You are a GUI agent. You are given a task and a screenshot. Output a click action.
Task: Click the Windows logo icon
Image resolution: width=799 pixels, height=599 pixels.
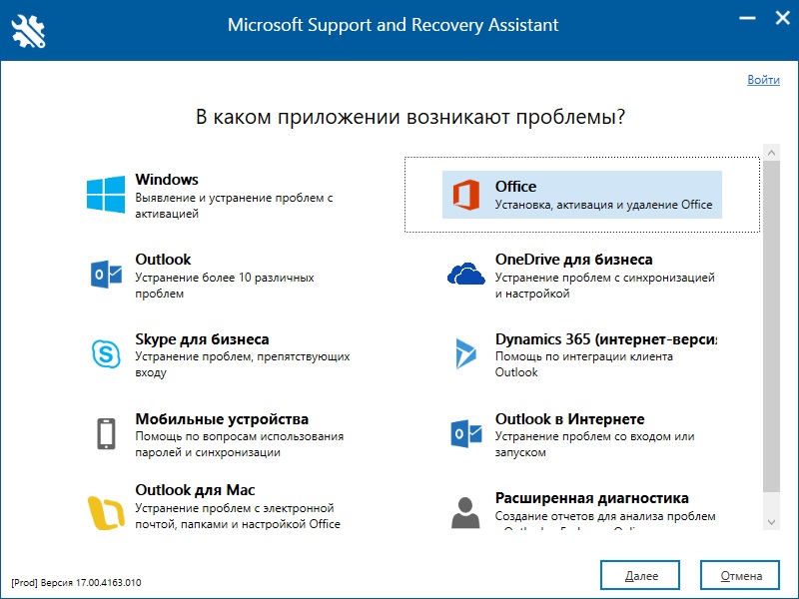click(x=106, y=195)
